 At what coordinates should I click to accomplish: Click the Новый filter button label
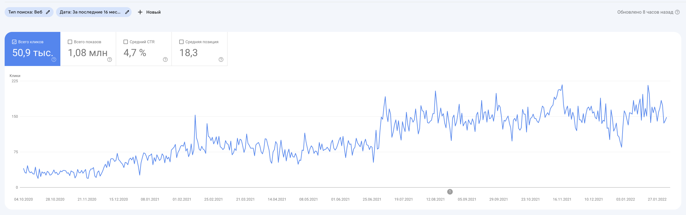point(153,12)
